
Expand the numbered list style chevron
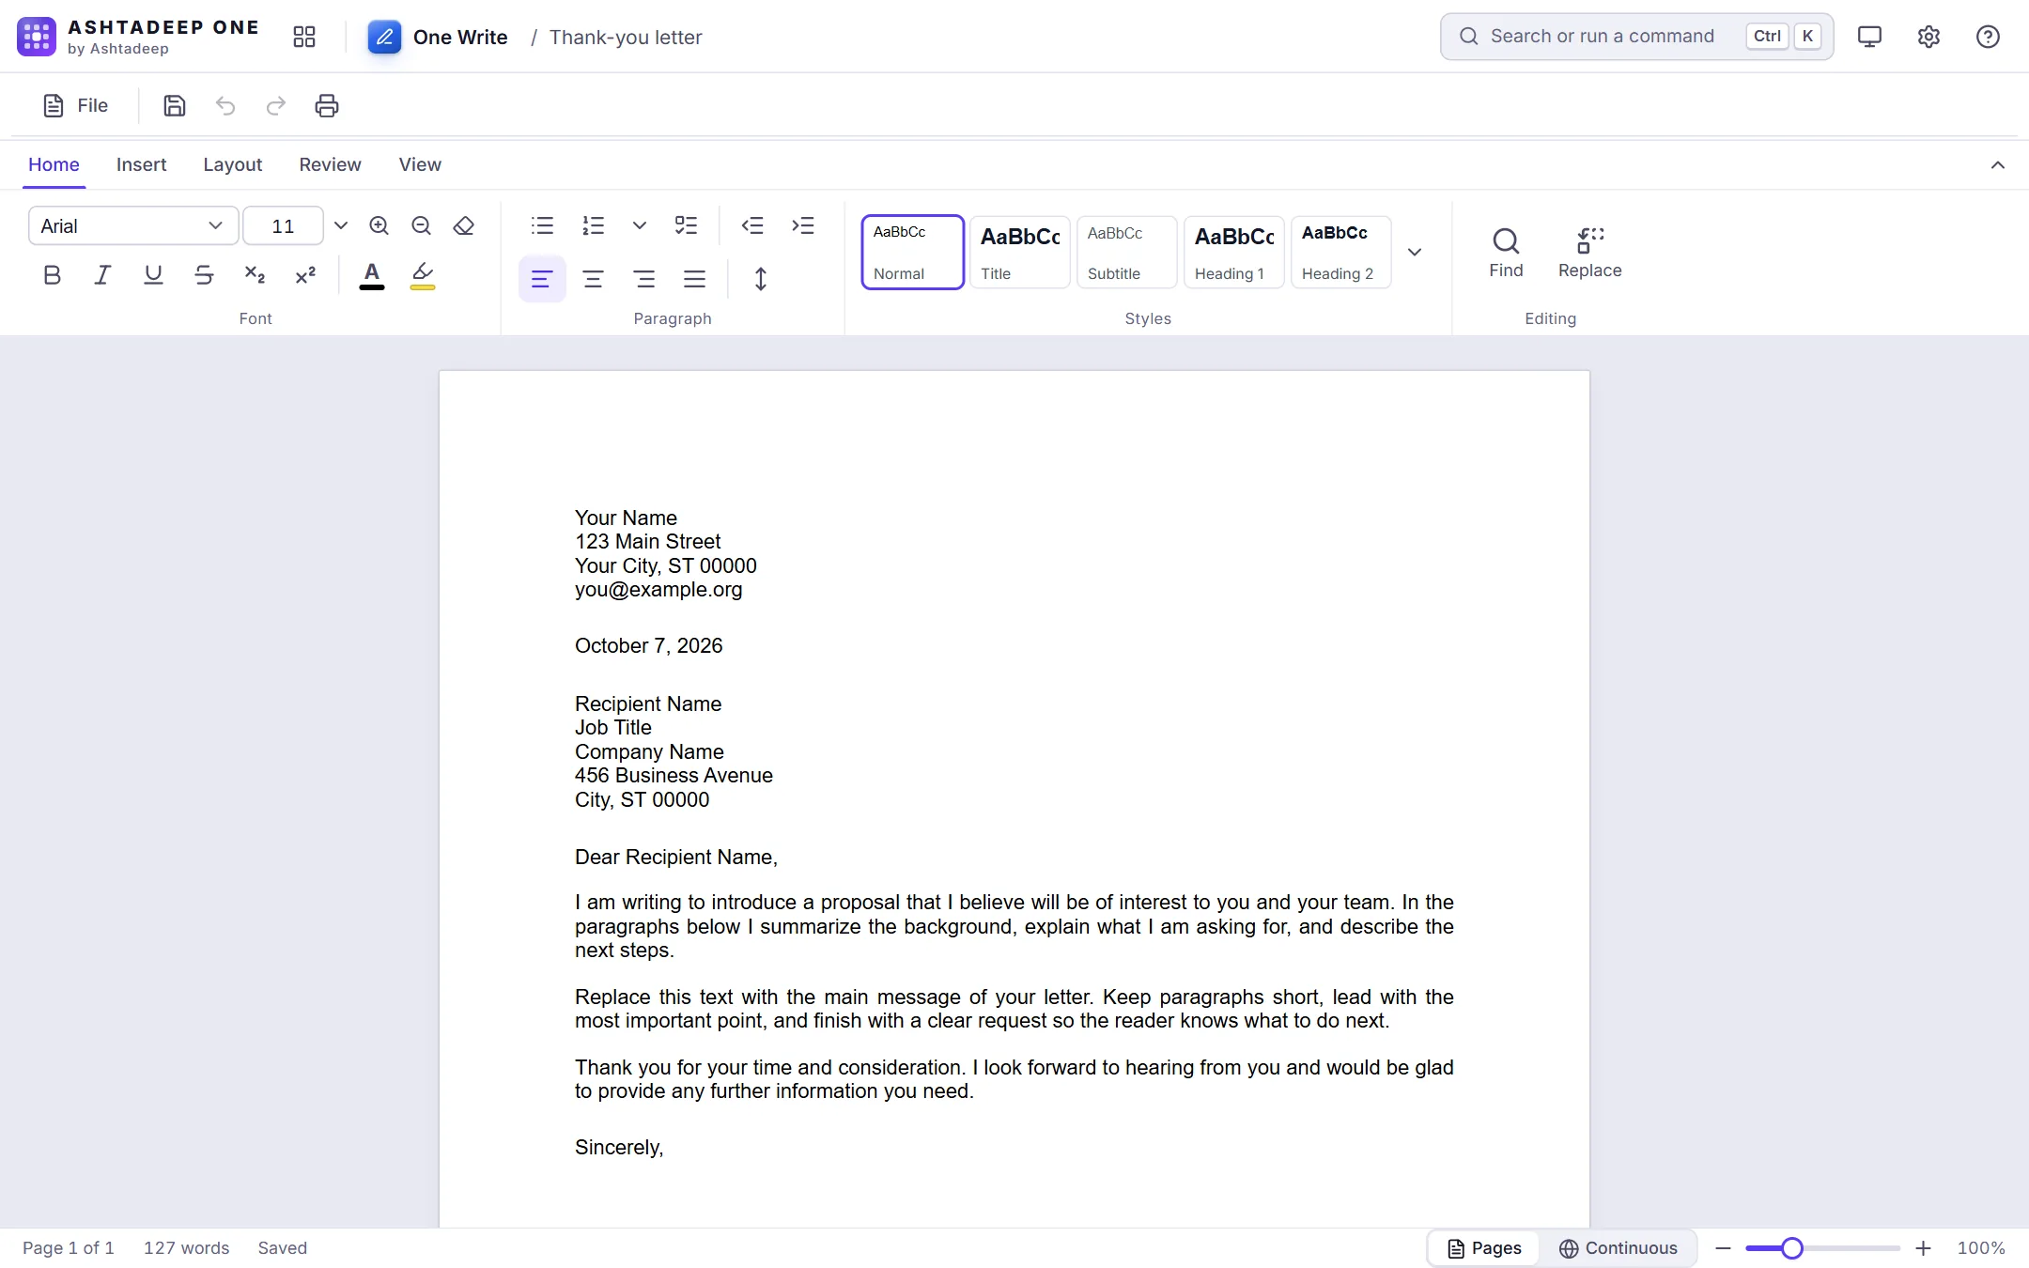640,225
